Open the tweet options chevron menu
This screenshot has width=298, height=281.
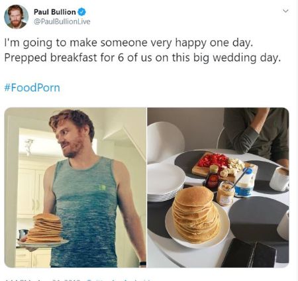[x=285, y=11]
